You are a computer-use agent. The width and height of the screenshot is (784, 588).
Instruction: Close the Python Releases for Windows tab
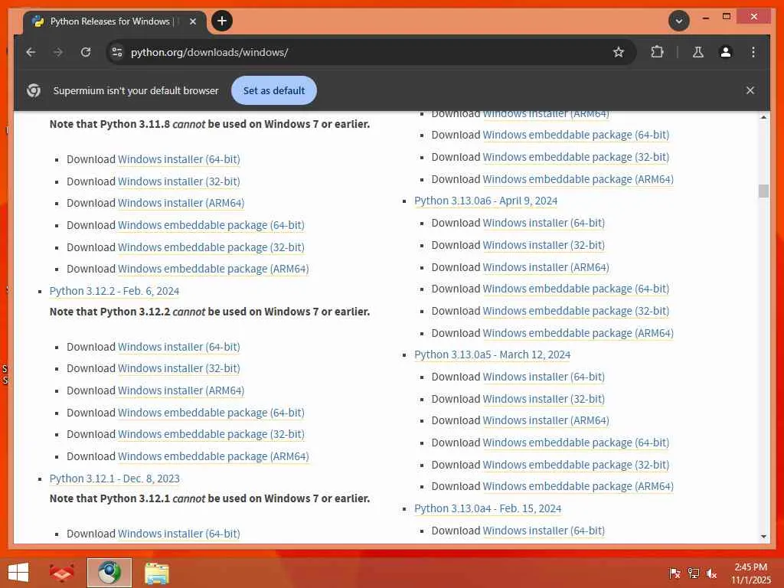[x=192, y=21]
